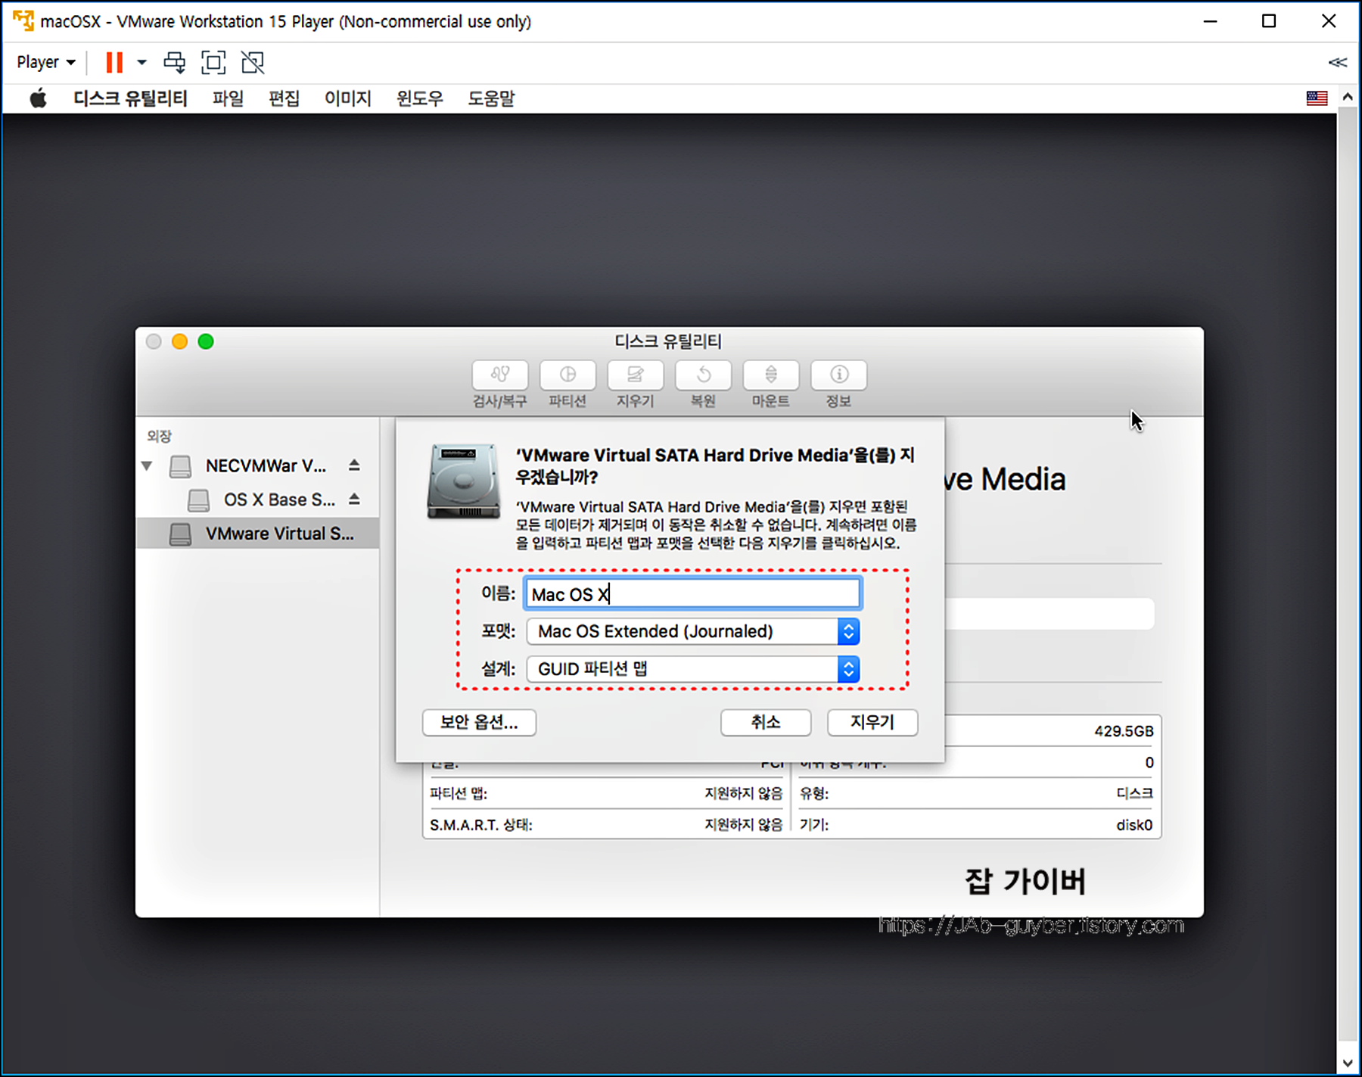The image size is (1362, 1077).
Task: Open the 편집 menu
Action: click(x=284, y=98)
